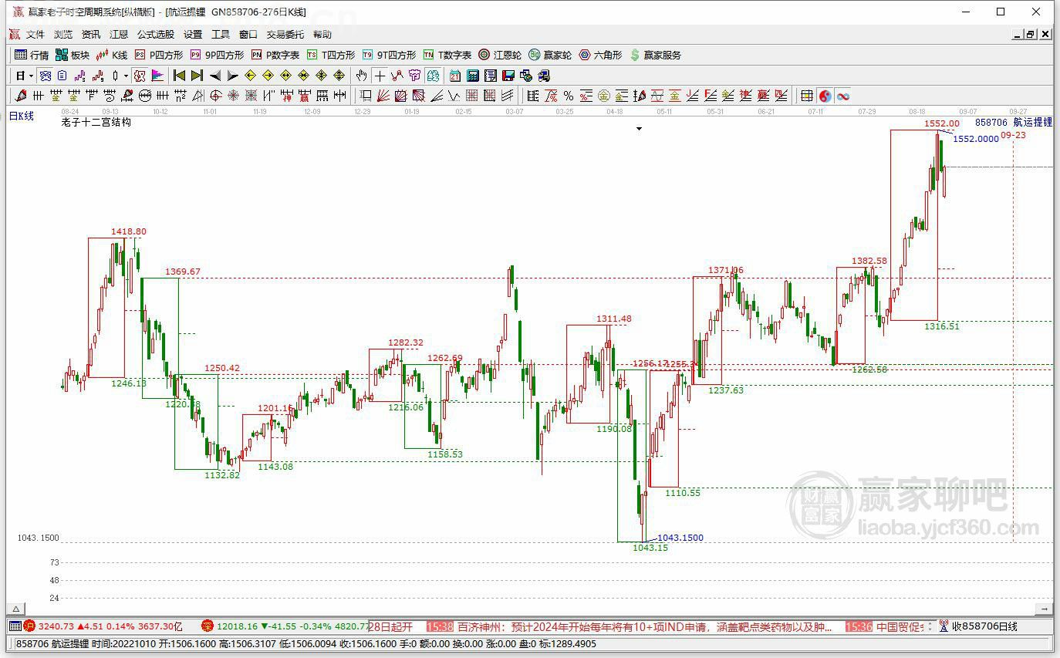Click the colored flag chart icon
This screenshot has height=658, width=1060.
(157, 76)
